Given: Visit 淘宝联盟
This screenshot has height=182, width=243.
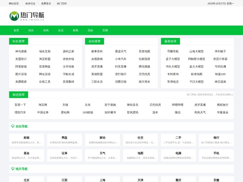Looking at the screenshot, I should (x=45, y=59).
